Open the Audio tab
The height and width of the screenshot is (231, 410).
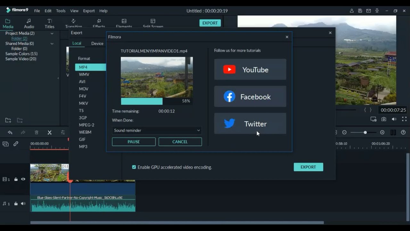click(x=29, y=23)
